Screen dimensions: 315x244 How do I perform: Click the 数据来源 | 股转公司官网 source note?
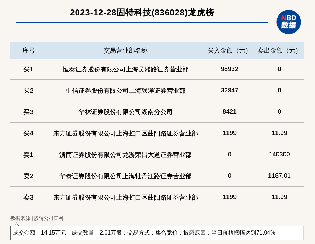[x=37, y=218]
